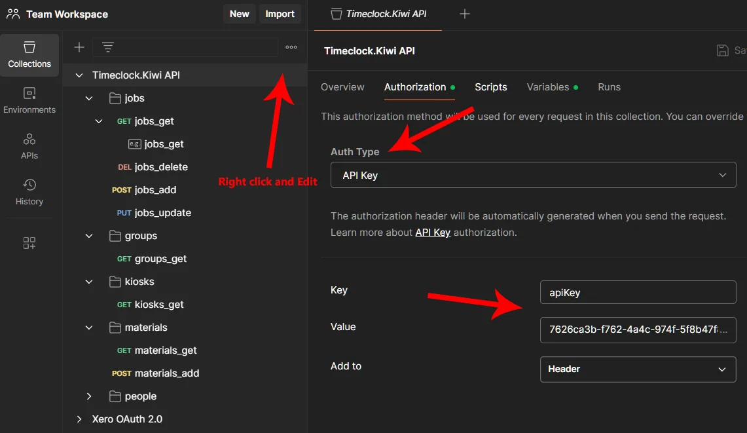Switch to the Runs tab
The height and width of the screenshot is (433, 747).
(610, 87)
